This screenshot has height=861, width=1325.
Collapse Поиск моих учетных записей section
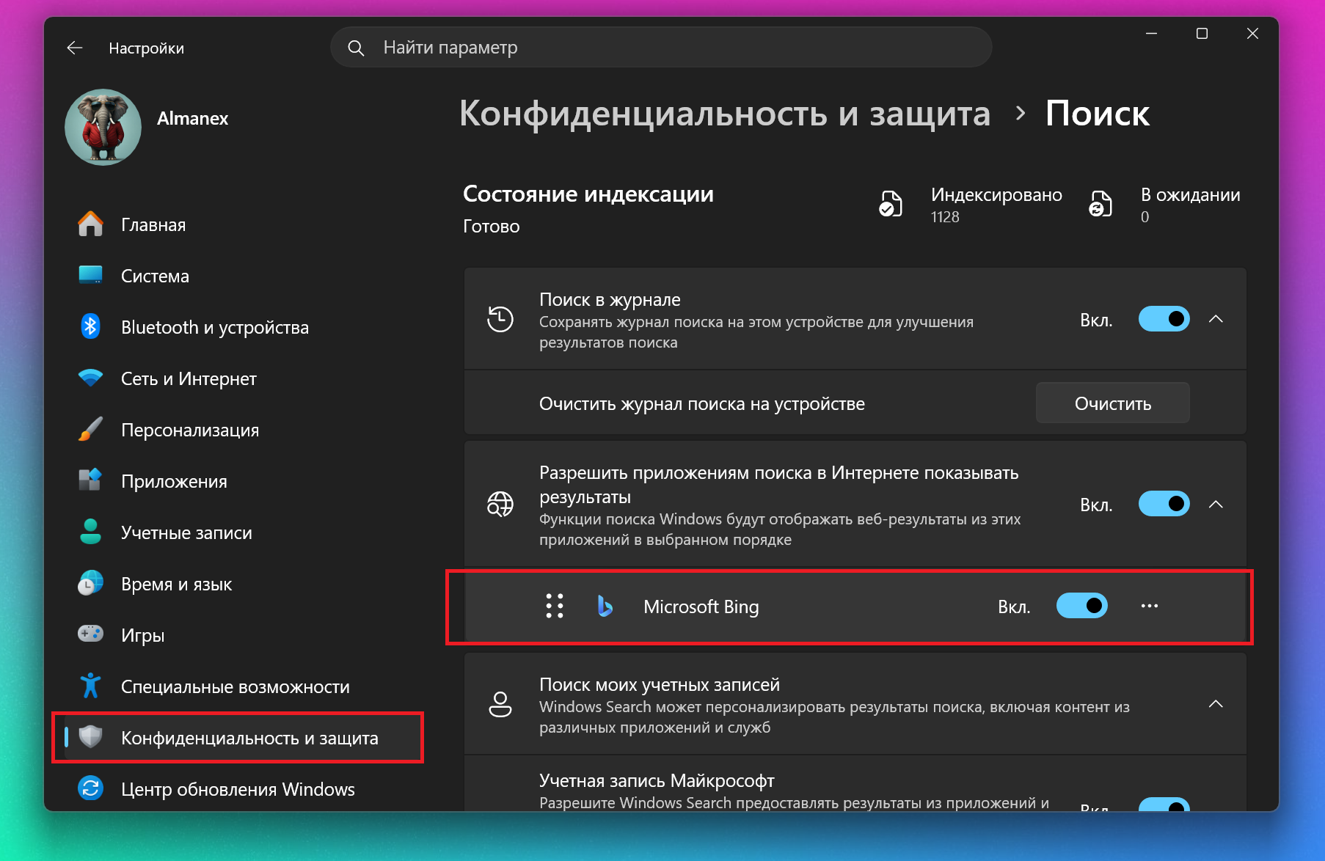coord(1216,704)
